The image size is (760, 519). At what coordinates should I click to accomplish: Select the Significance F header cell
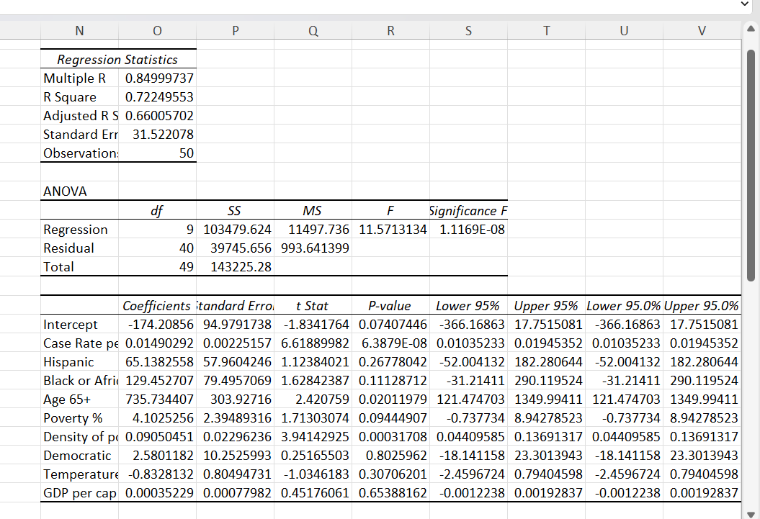468,210
